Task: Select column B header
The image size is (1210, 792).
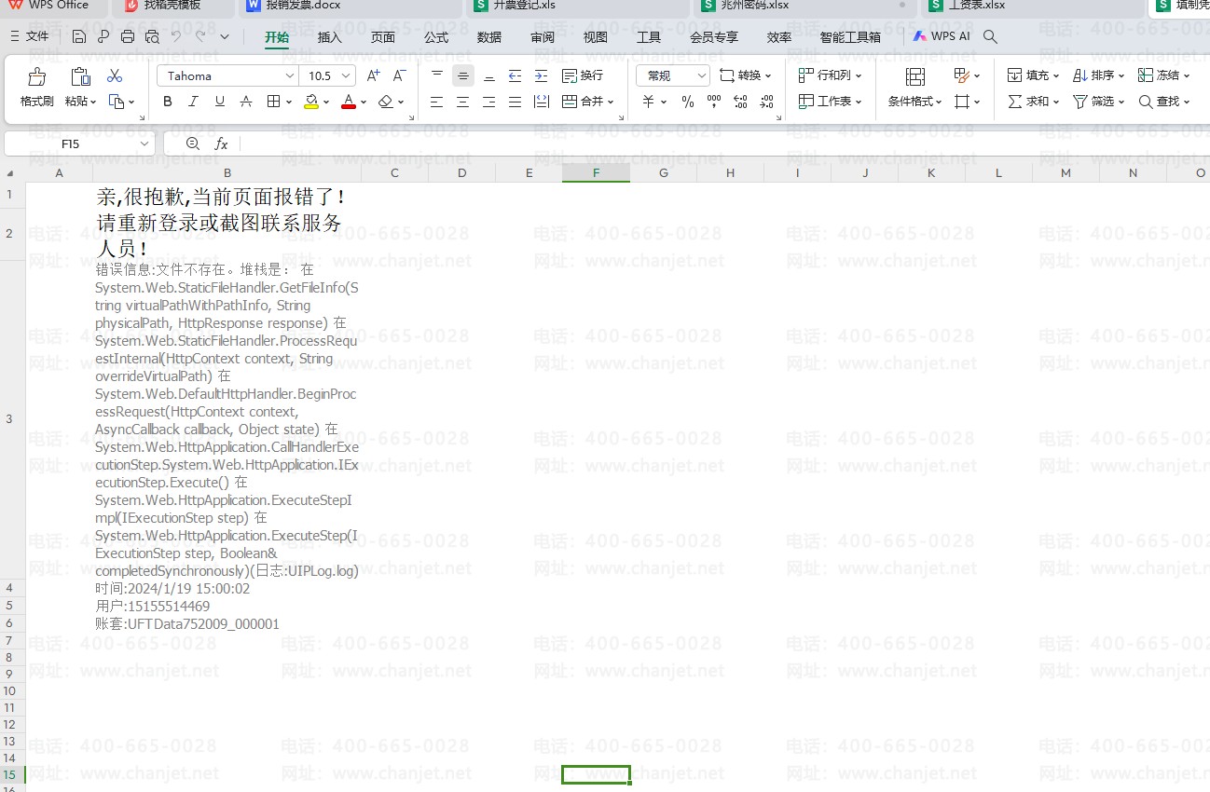Action: point(227,173)
